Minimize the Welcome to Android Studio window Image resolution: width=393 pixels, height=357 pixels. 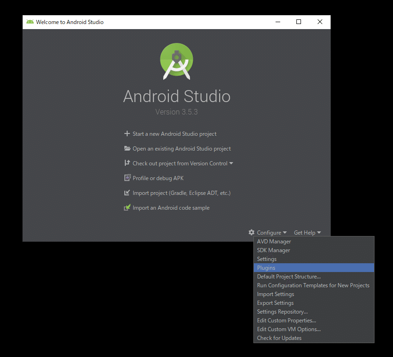click(278, 22)
